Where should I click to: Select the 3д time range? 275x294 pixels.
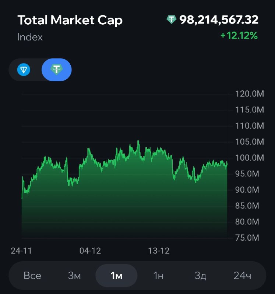[x=200, y=276]
